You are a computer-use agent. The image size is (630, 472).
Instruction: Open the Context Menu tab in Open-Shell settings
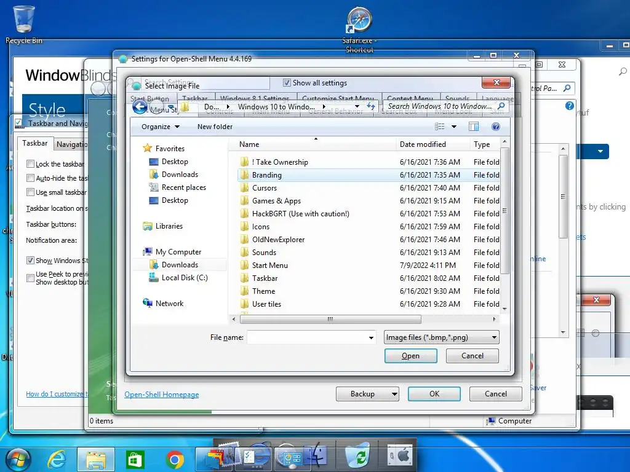(x=410, y=98)
